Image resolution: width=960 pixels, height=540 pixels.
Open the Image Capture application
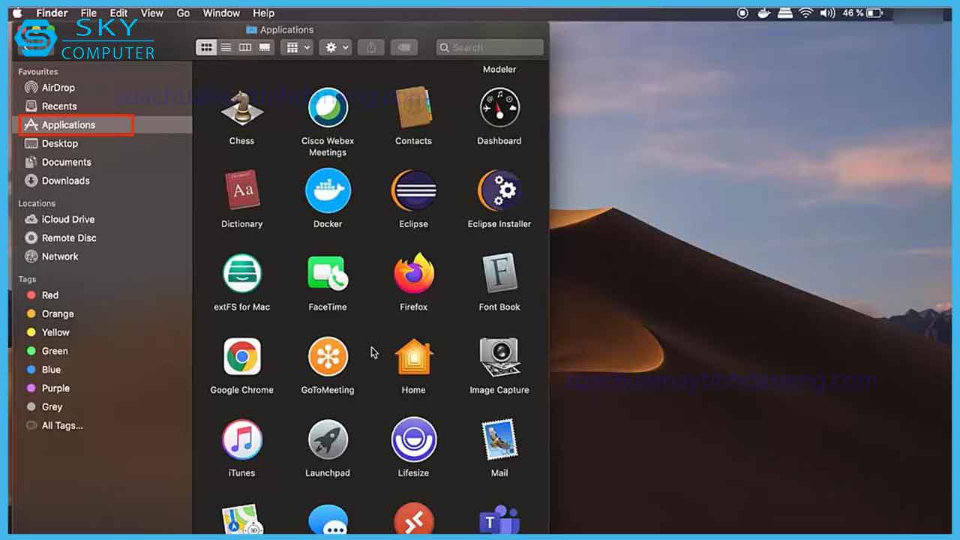pyautogui.click(x=499, y=357)
